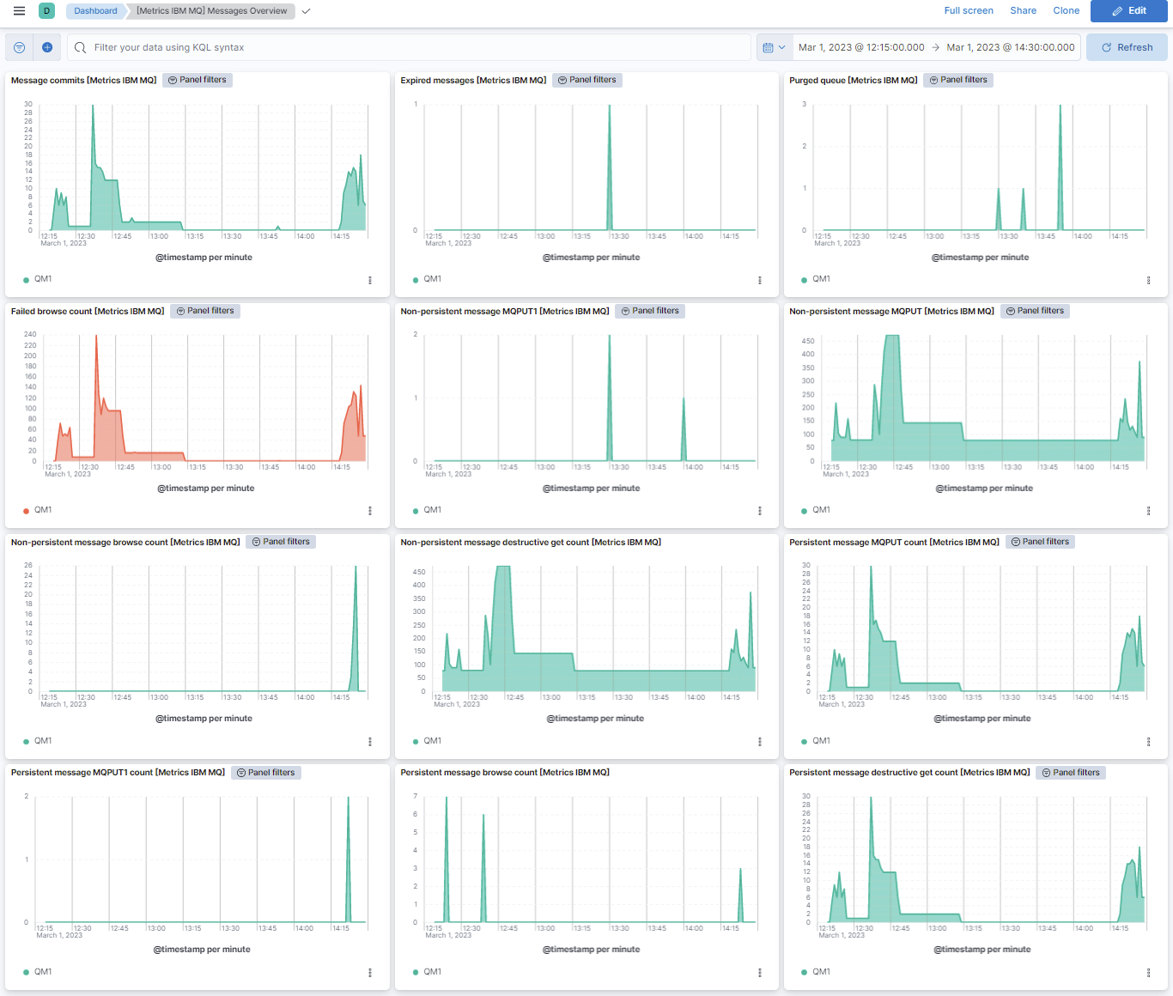Click the Dashboard breadcrumb

(94, 11)
